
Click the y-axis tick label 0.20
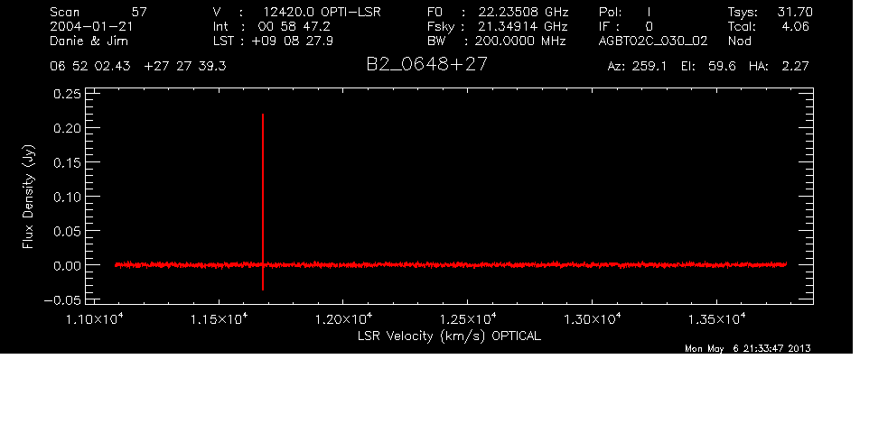[67, 128]
